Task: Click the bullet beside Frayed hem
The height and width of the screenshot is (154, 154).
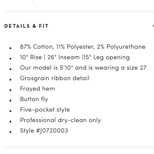Action: [x=11, y=90]
